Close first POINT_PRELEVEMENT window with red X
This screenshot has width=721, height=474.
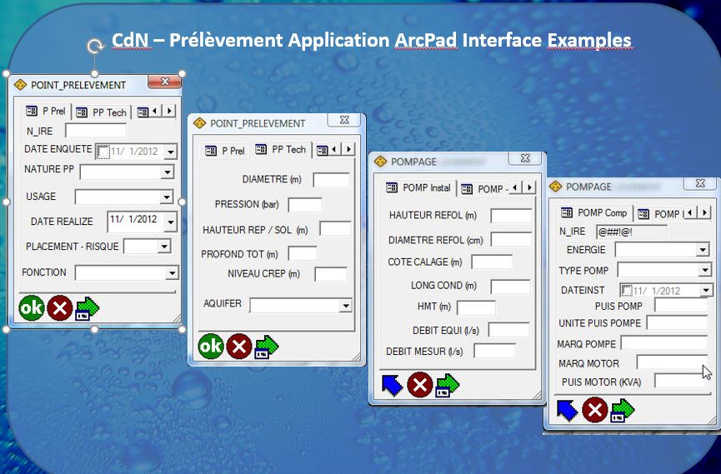click(164, 82)
